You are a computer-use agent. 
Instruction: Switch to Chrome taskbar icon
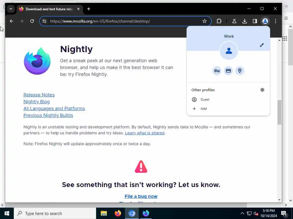(132, 213)
